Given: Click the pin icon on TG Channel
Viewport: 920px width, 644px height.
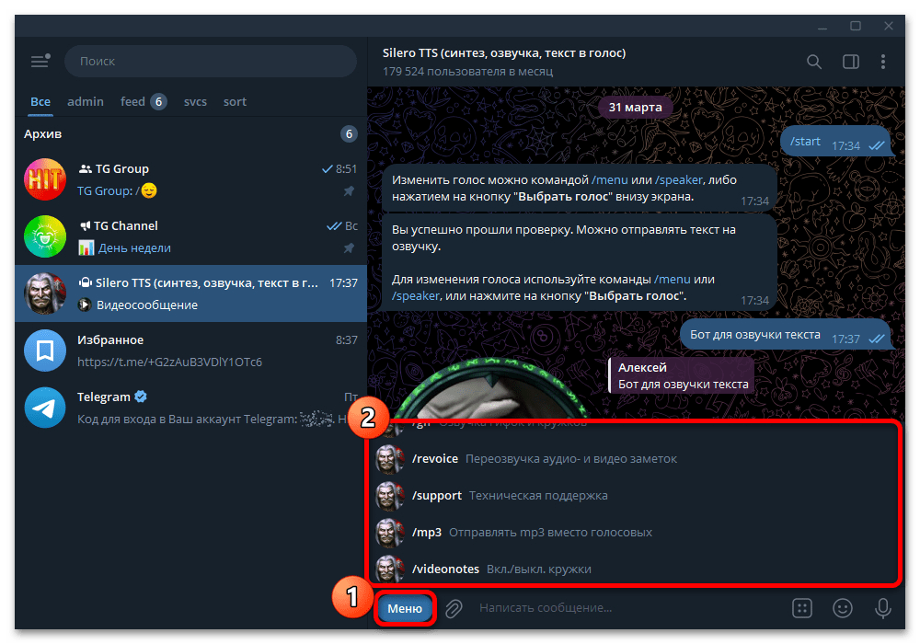Looking at the screenshot, I should [x=349, y=247].
